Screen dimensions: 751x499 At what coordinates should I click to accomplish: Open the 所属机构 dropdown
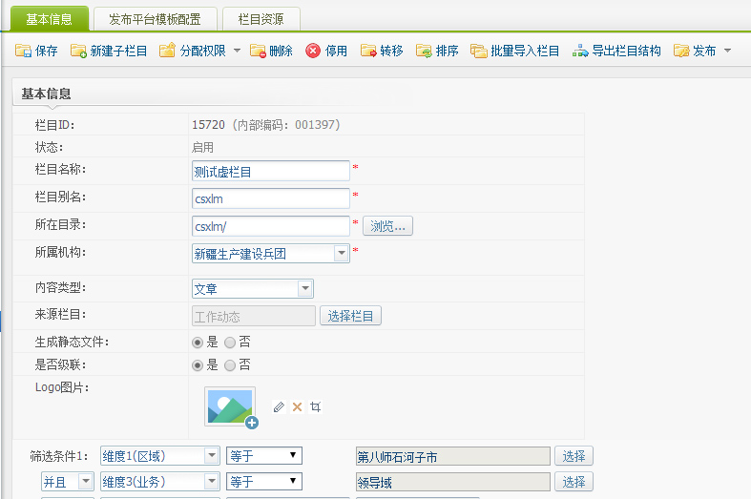pos(341,254)
